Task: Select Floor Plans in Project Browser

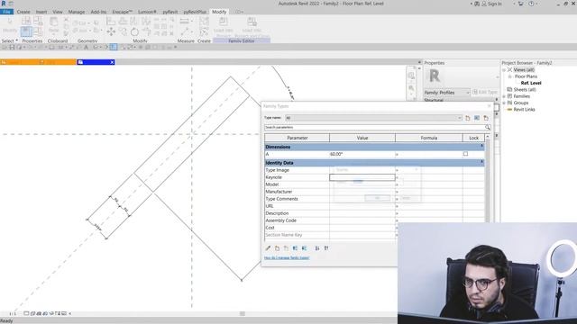Action: click(526, 76)
